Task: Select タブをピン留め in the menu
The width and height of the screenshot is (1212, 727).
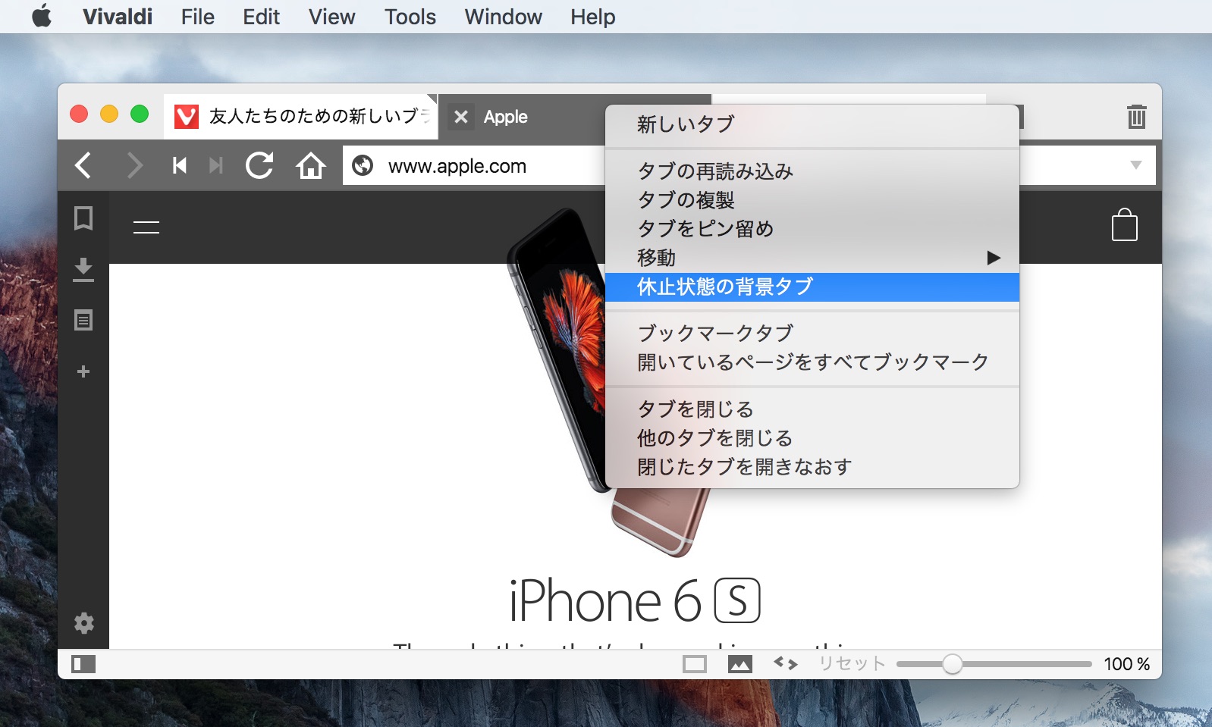Action: point(812,229)
